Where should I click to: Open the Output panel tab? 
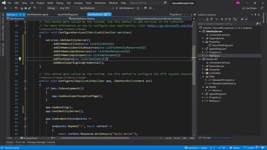10,142
